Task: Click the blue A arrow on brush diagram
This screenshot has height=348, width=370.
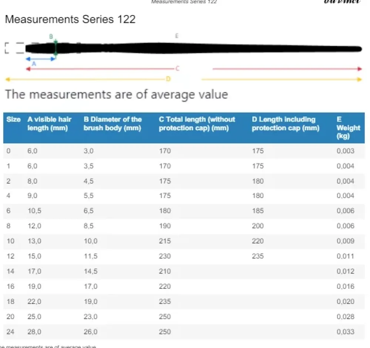Action: click(x=41, y=59)
